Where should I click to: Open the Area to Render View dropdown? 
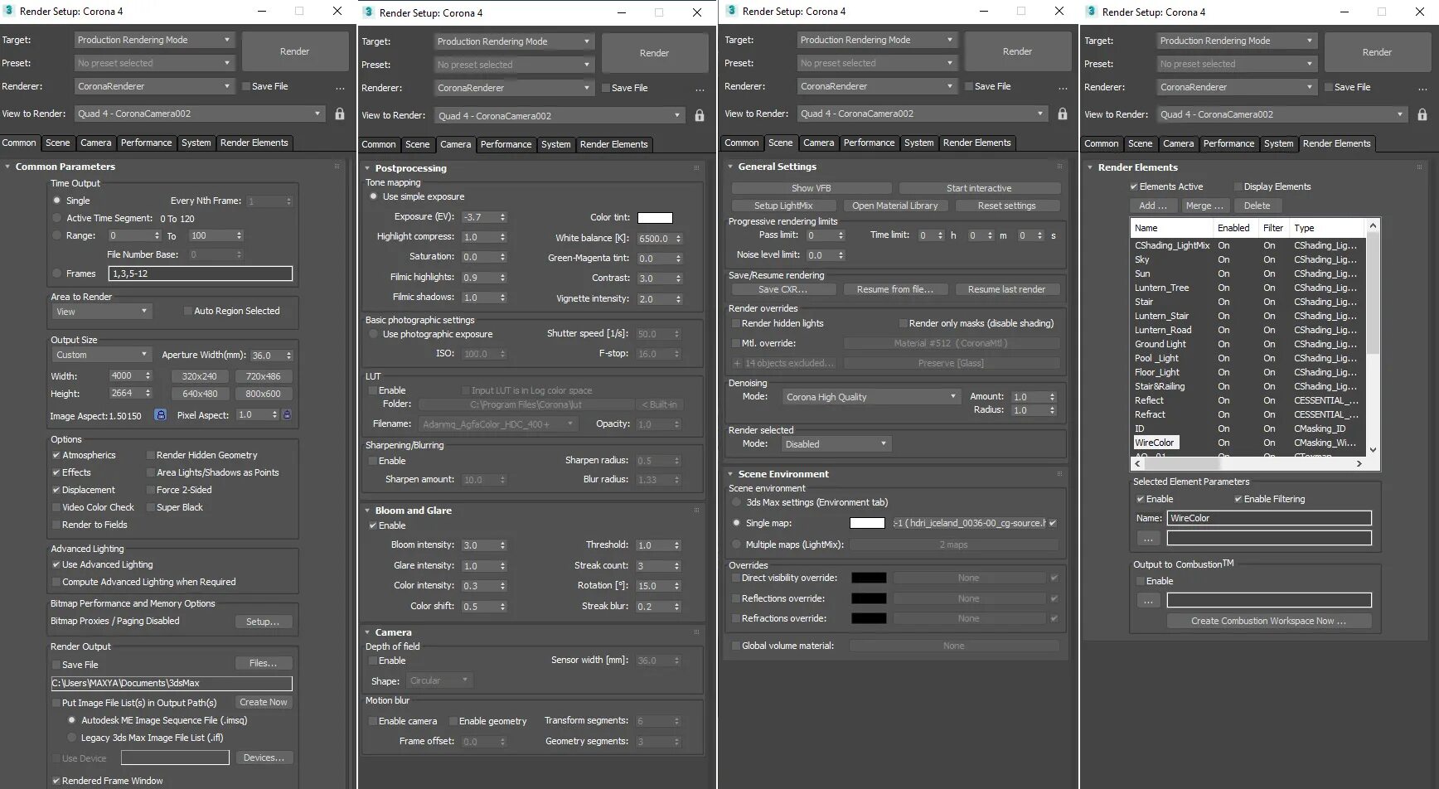(101, 312)
